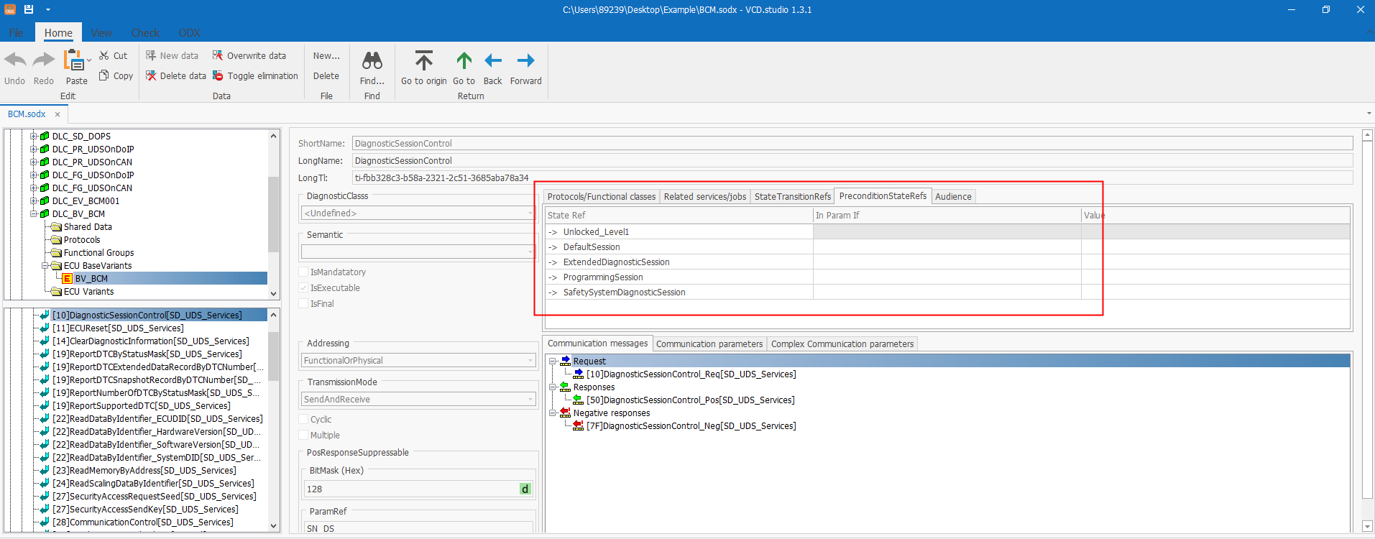1375x539 pixels.
Task: Click the Back arrow icon
Action: [493, 60]
